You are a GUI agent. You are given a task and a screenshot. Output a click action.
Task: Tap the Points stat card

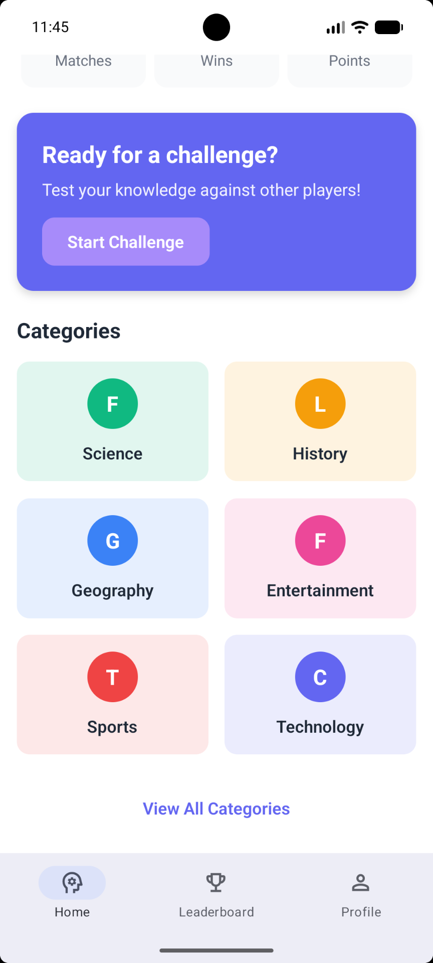pos(350,68)
